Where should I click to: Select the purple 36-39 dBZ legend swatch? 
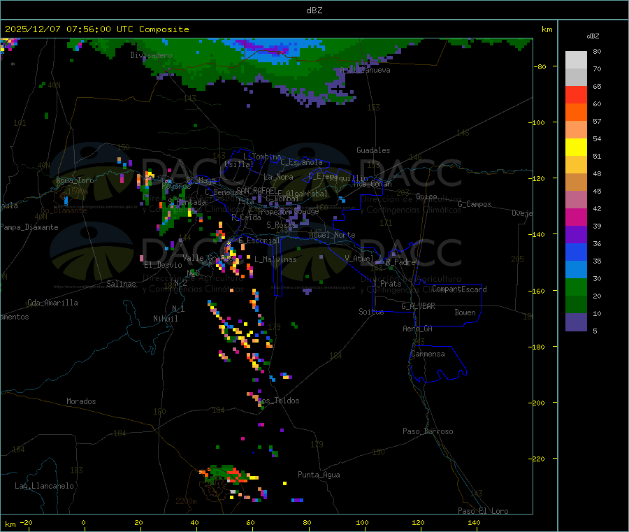(576, 235)
